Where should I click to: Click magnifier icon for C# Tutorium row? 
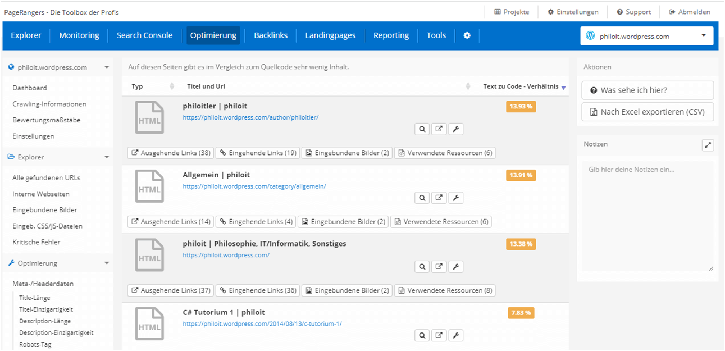(x=422, y=335)
